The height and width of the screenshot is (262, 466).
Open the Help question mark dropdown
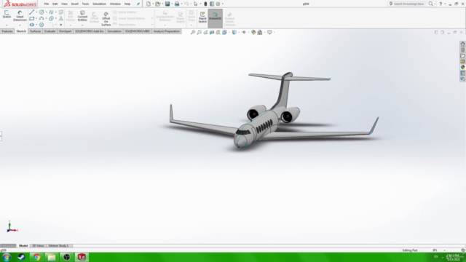[445, 4]
